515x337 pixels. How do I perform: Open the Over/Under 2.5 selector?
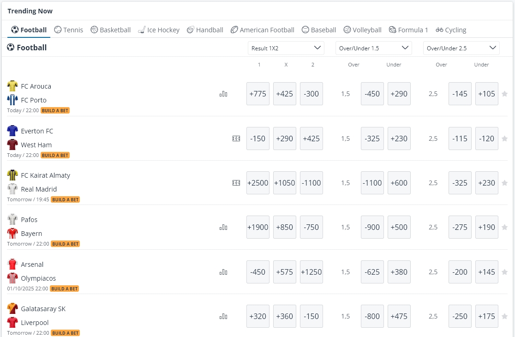[x=461, y=48]
